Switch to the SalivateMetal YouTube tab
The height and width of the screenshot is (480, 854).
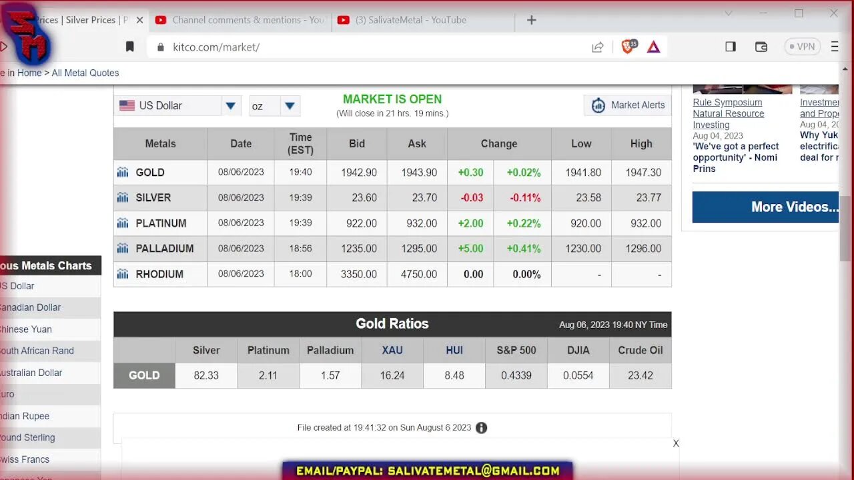[422, 20]
